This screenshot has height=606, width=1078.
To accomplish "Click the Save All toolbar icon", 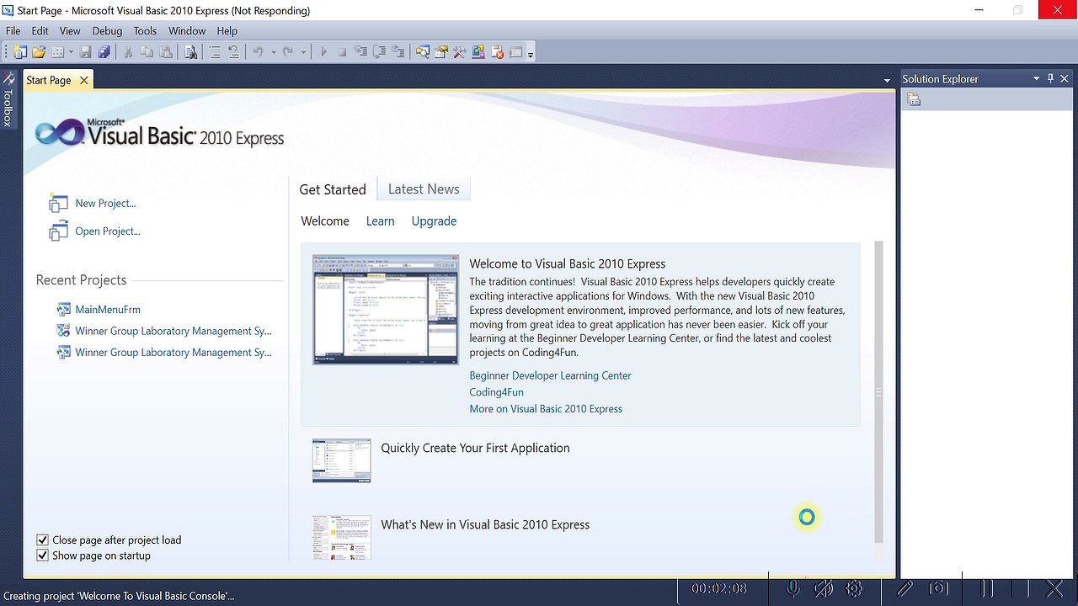I will point(104,52).
